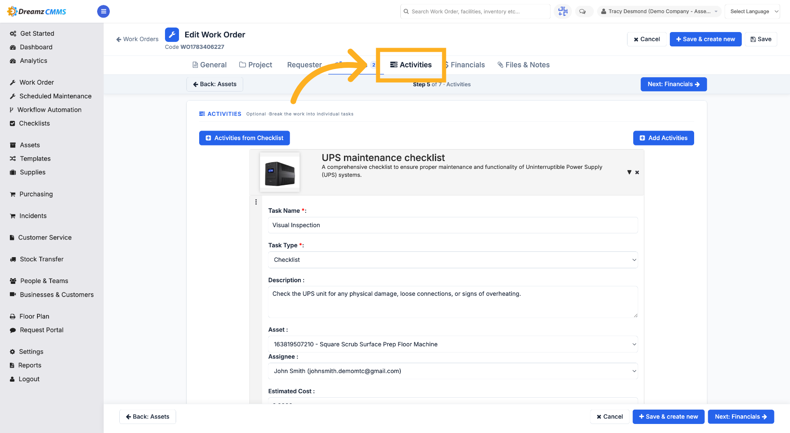Open Workflow Automation in sidebar

tap(46, 110)
